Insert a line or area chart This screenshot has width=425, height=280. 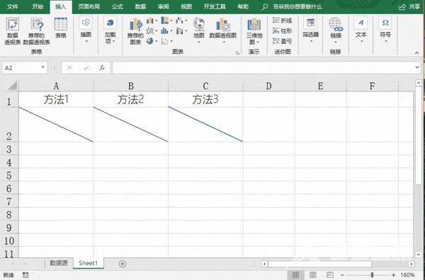click(152, 31)
